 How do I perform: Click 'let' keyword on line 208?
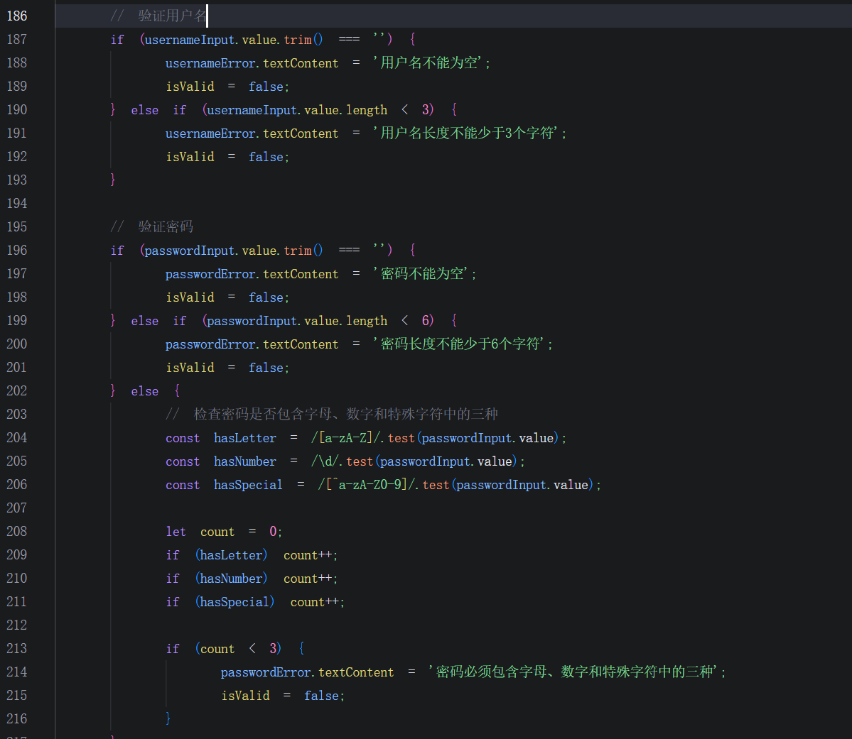(176, 532)
